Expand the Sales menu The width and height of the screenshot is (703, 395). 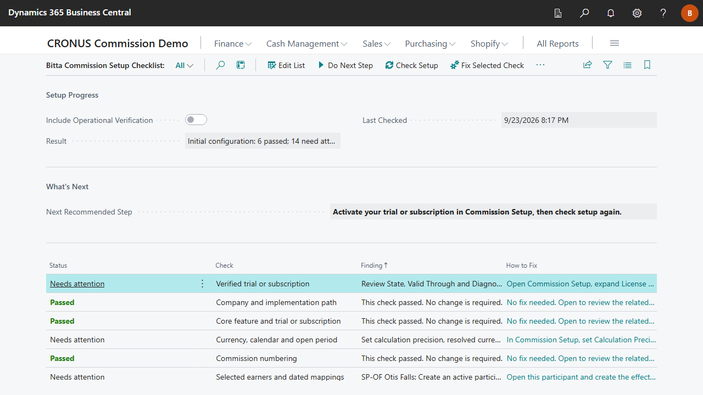[376, 43]
